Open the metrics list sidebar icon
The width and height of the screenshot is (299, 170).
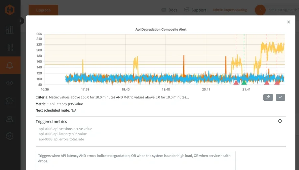(x=9, y=47)
